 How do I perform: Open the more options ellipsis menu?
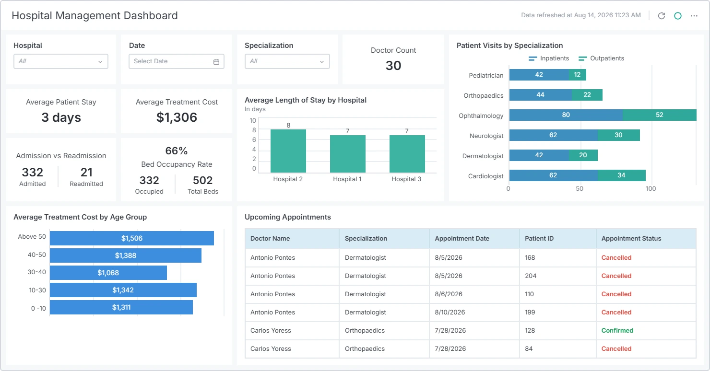(x=694, y=16)
